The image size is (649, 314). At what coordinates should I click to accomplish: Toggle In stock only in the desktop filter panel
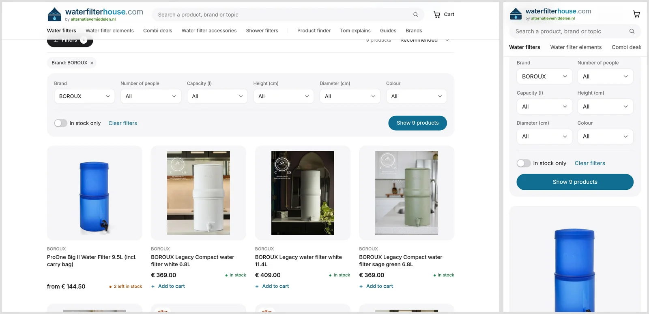point(61,123)
